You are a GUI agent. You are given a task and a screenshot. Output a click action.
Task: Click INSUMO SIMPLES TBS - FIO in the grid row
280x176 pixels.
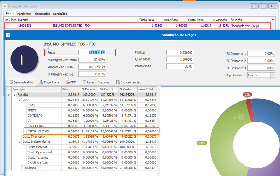tap(71, 26)
